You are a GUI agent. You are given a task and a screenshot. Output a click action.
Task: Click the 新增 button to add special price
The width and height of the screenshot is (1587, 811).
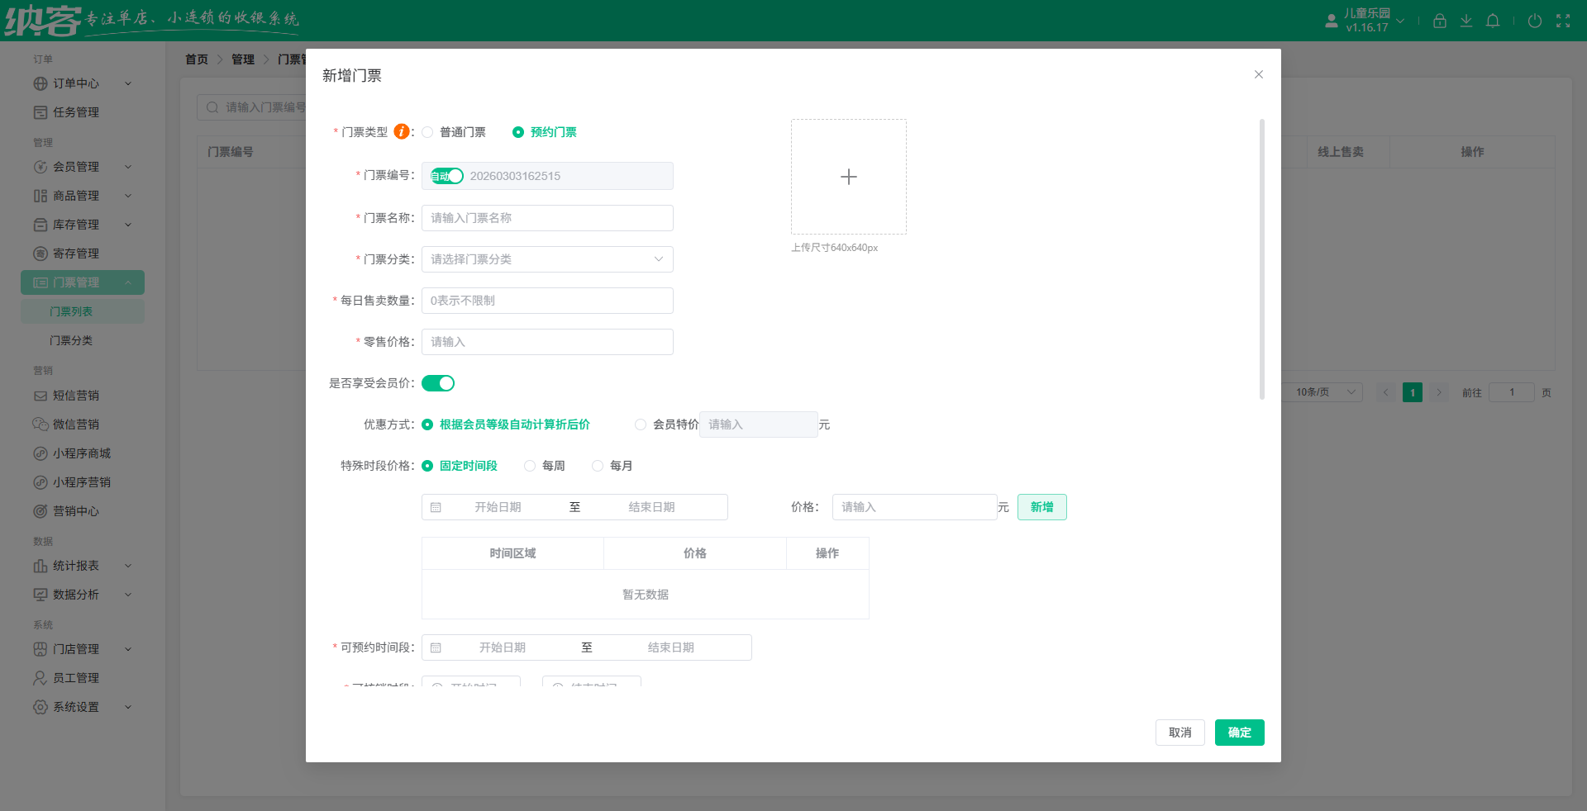(1041, 507)
